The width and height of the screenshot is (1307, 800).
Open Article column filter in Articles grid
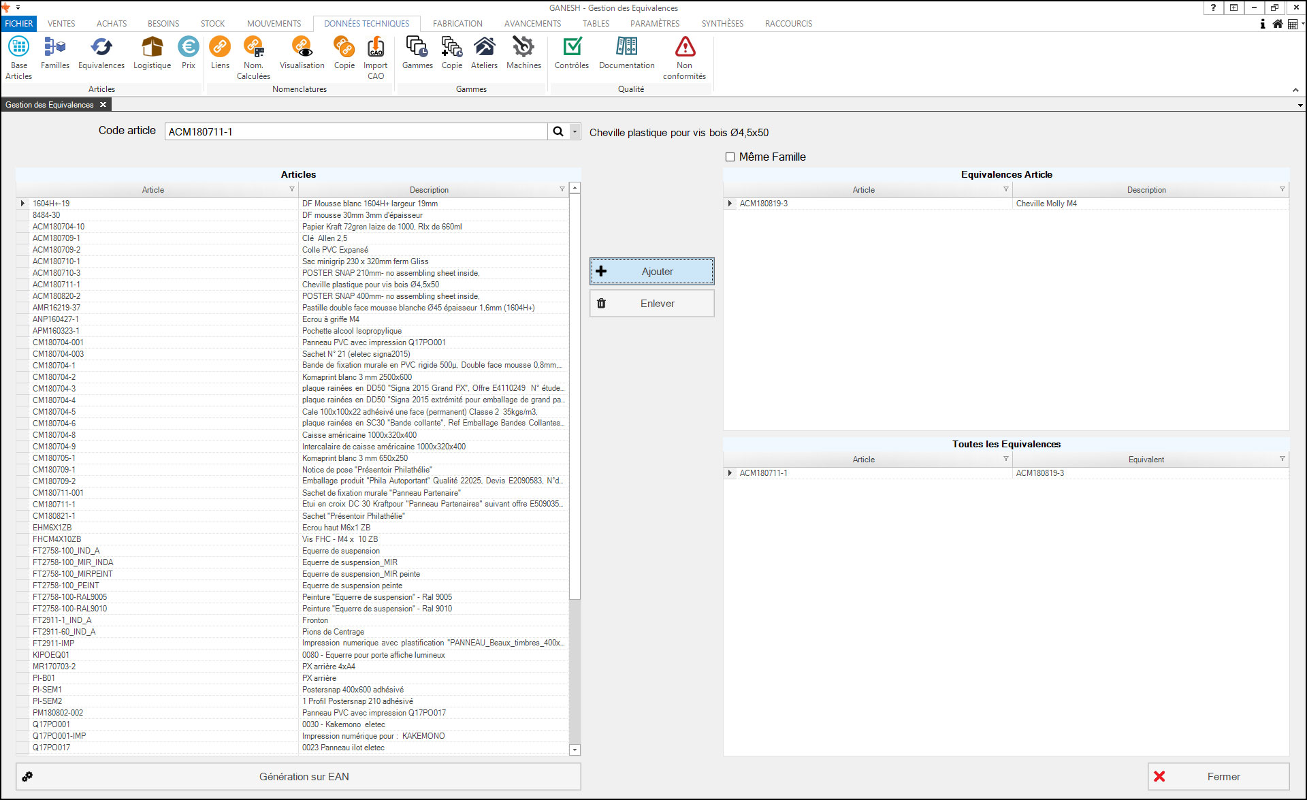coord(292,189)
